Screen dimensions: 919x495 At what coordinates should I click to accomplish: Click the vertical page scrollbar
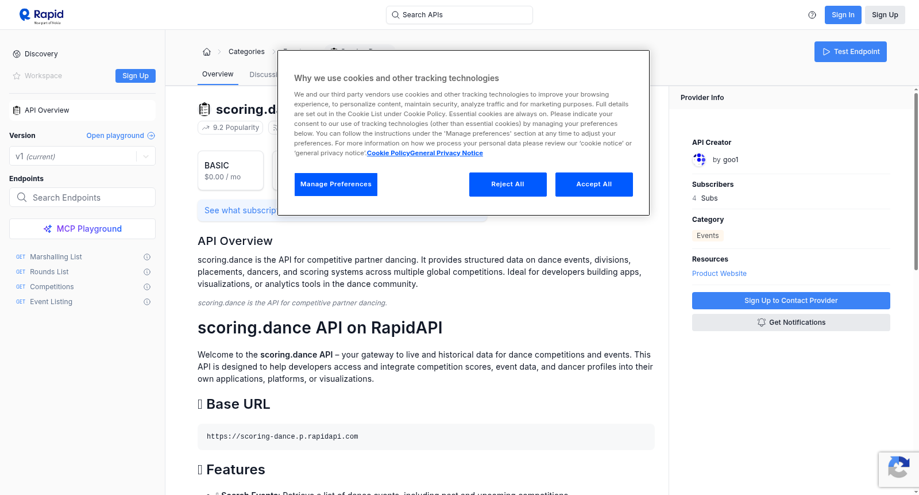click(x=916, y=181)
